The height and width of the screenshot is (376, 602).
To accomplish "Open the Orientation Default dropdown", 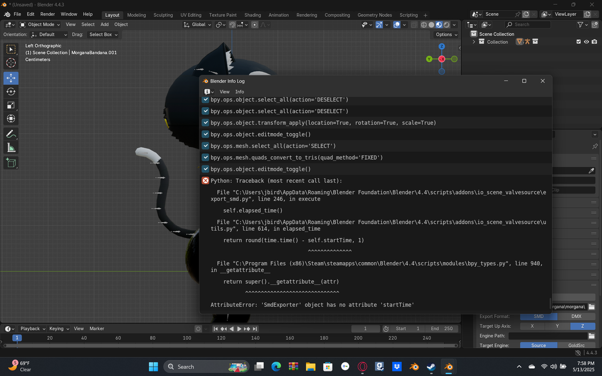I will 49,34.
